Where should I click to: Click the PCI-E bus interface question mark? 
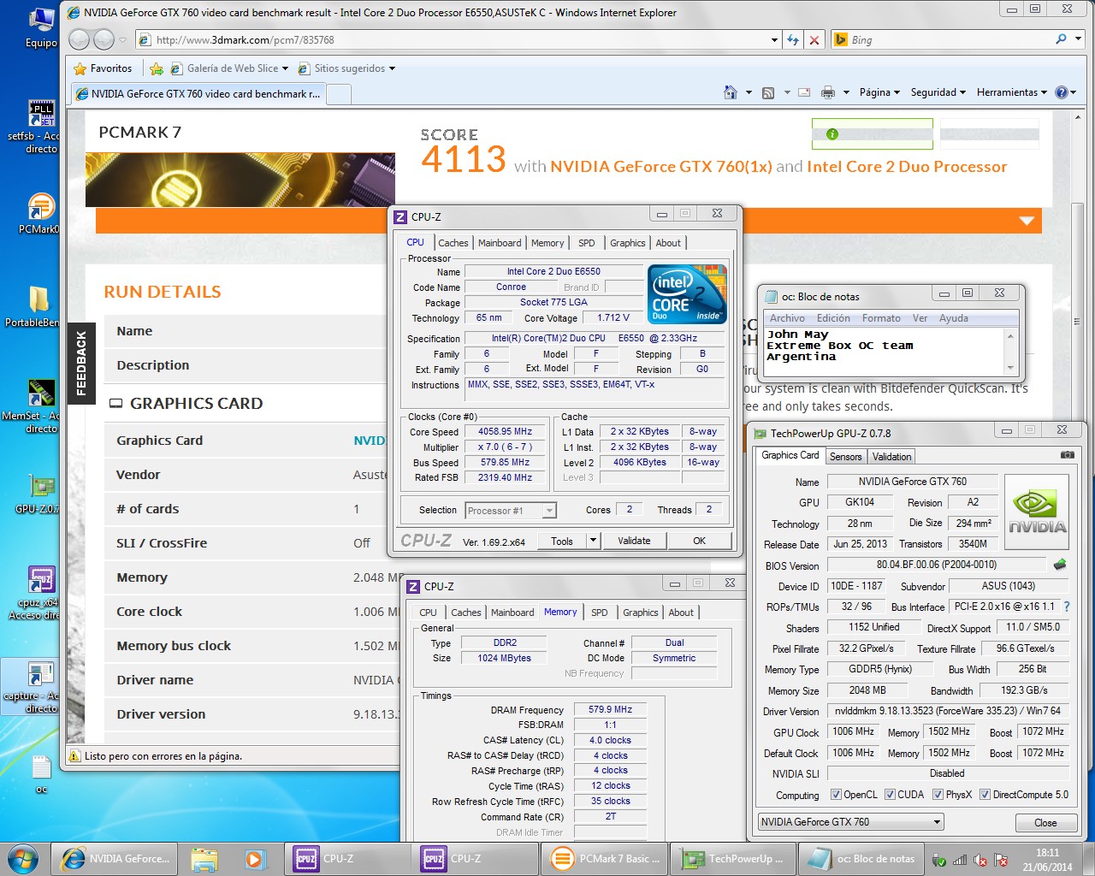1067,607
